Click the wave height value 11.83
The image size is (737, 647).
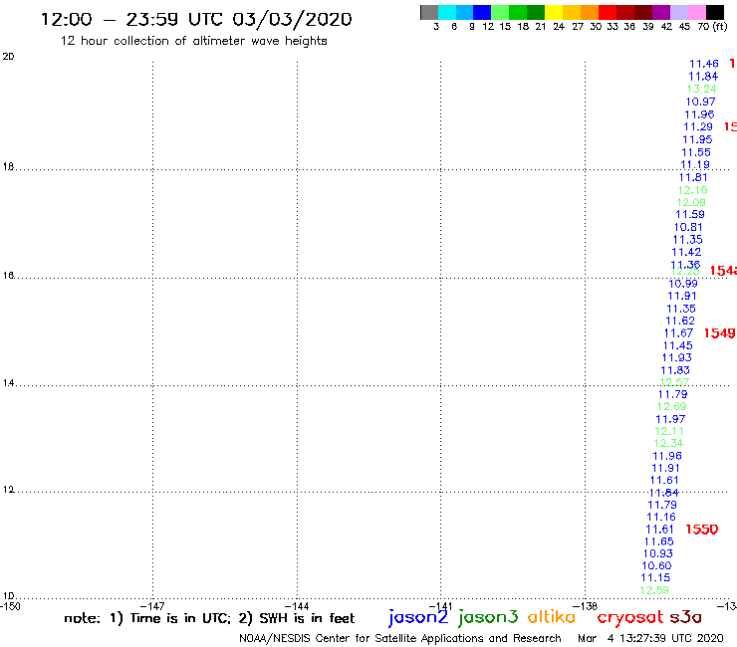(x=675, y=370)
